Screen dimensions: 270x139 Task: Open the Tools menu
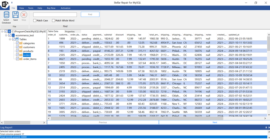[x=30, y=8]
